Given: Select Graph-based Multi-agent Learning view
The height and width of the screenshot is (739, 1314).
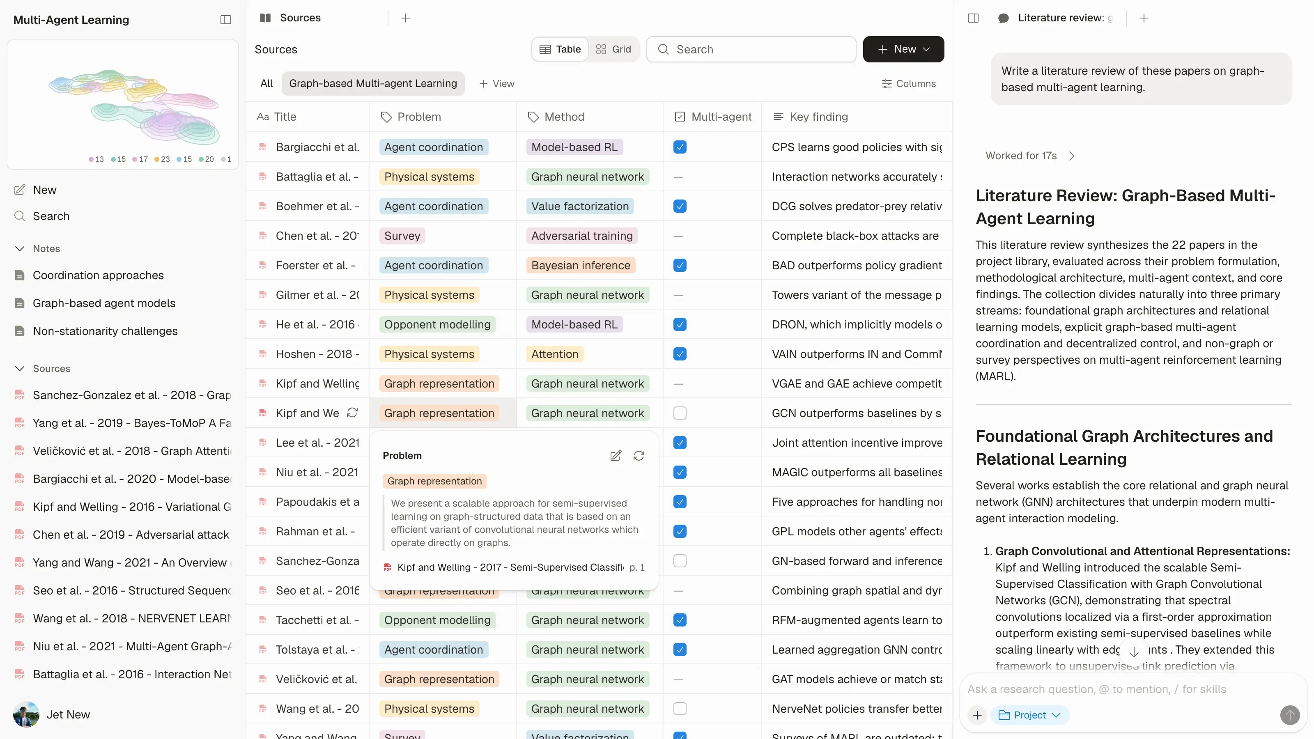Looking at the screenshot, I should 373,83.
